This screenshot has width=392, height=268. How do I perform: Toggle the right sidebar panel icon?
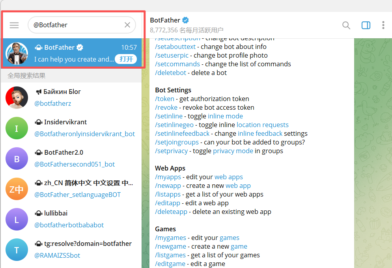[366, 25]
